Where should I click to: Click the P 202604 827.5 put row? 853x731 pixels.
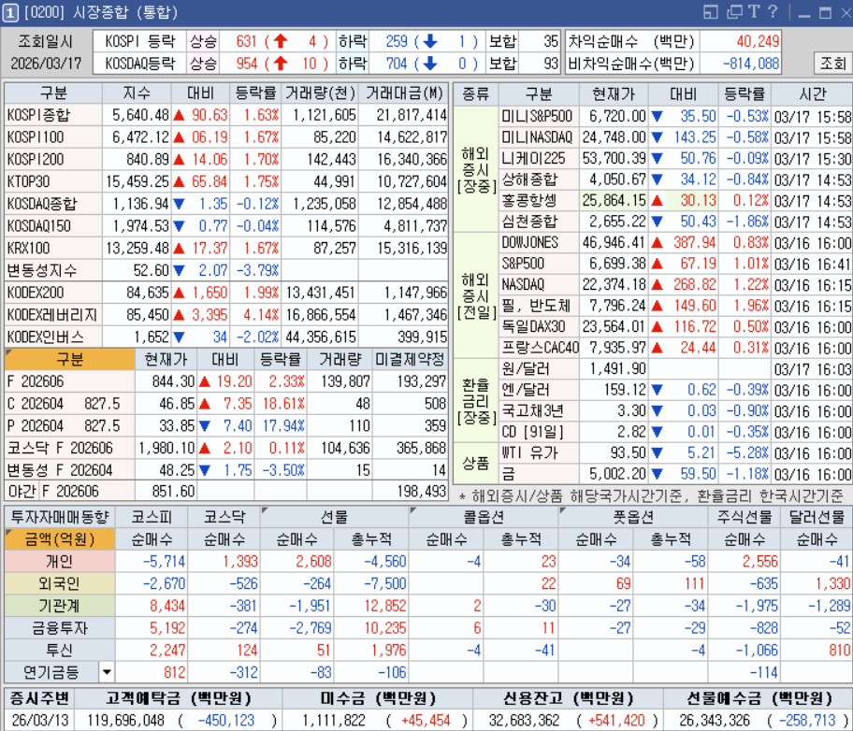pyautogui.click(x=226, y=425)
